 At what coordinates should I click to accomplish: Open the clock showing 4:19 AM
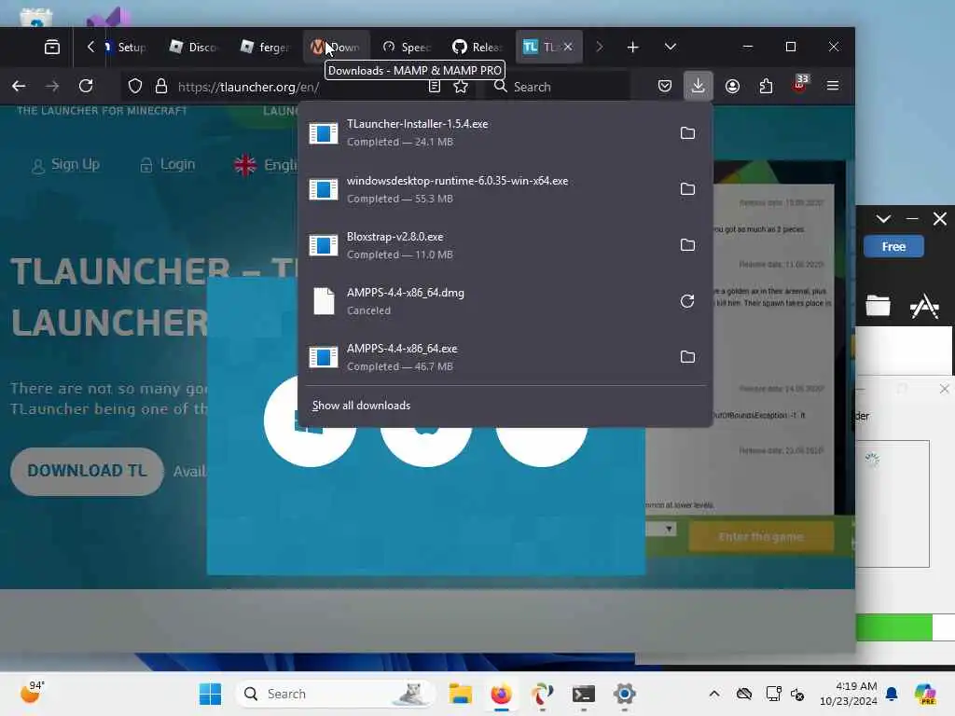click(849, 694)
